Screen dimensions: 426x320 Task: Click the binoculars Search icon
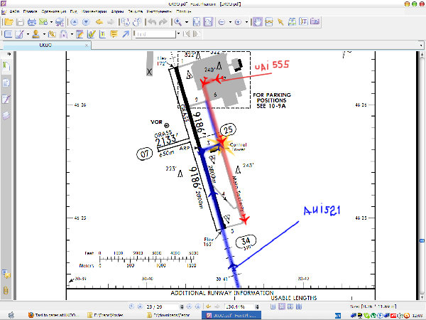tap(292, 22)
